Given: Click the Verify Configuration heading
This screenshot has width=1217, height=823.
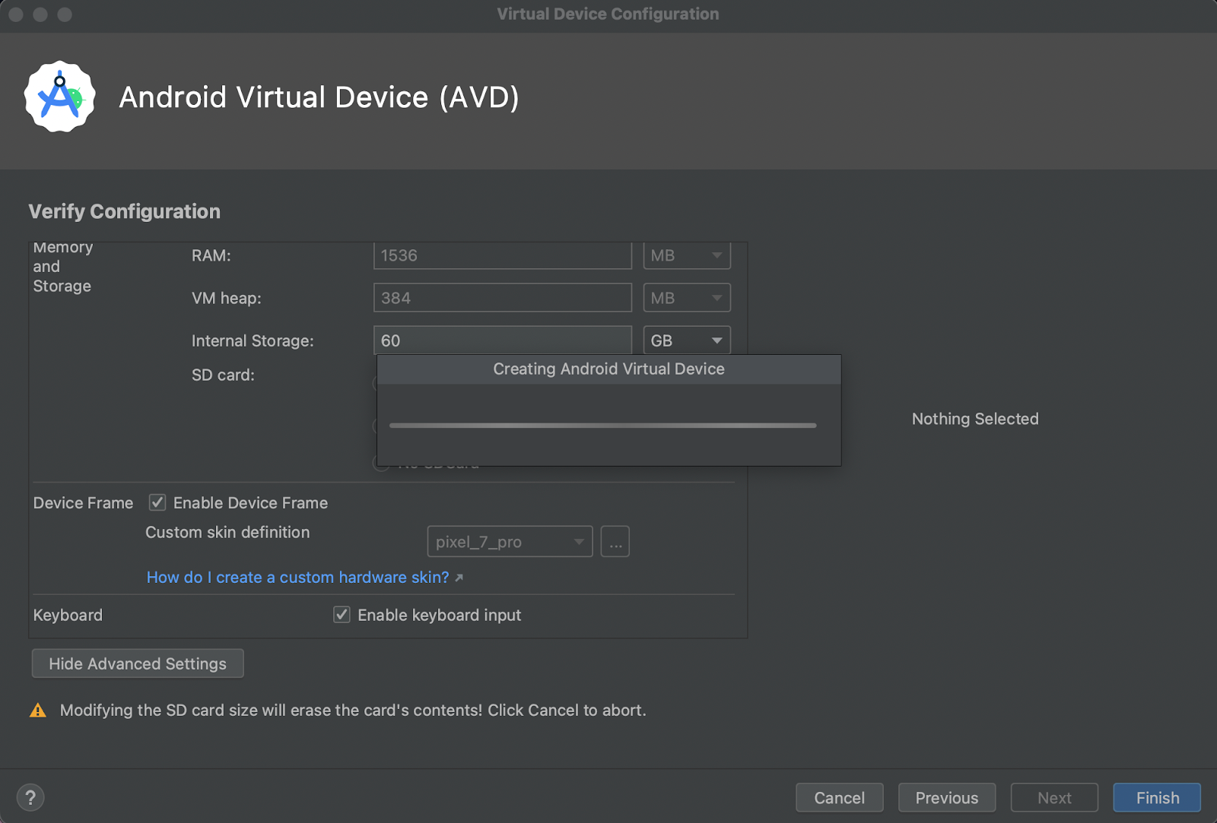Looking at the screenshot, I should click(x=125, y=211).
